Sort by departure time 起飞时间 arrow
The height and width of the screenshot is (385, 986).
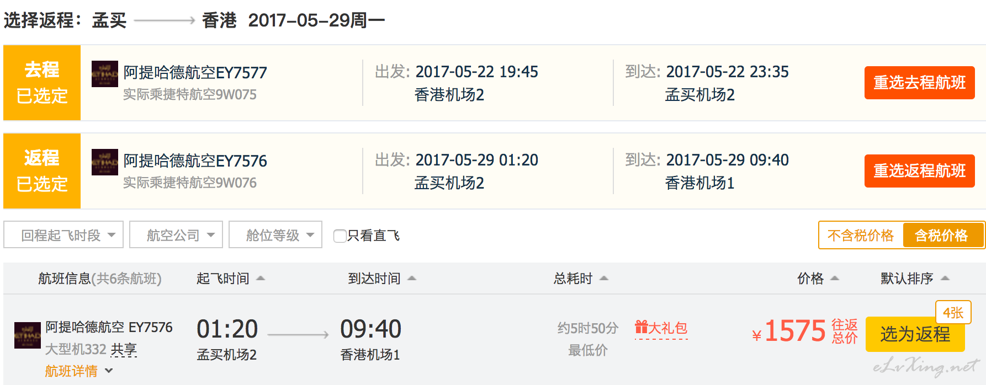261,279
